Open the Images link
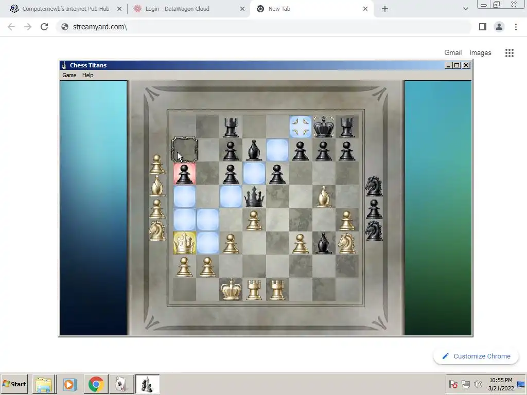Viewport: 527px width, 395px height. [x=480, y=53]
